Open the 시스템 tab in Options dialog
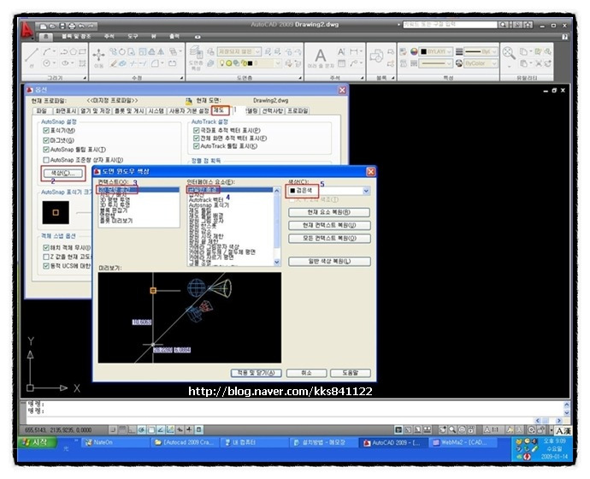590x479 pixels. click(156, 111)
